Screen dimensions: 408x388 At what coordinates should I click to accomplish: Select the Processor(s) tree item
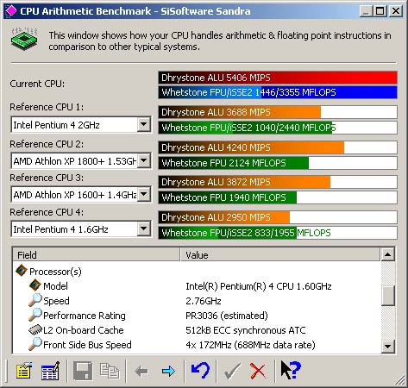[55, 272]
